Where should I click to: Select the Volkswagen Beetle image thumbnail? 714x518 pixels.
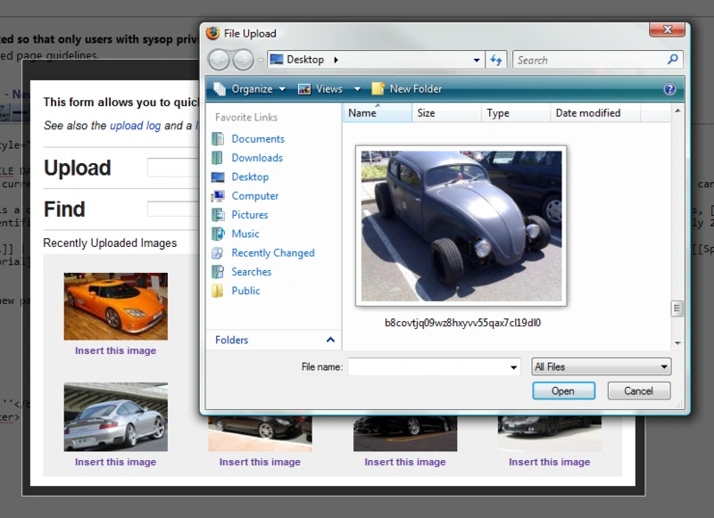461,226
